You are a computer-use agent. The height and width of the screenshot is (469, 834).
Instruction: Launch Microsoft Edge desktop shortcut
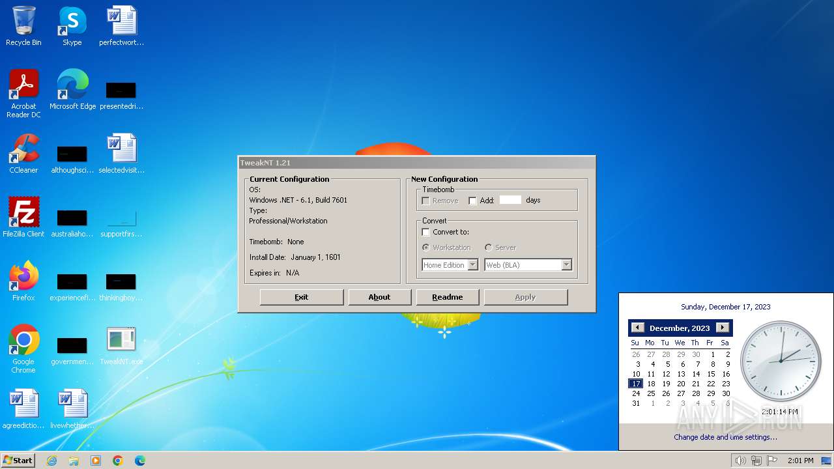point(72,90)
